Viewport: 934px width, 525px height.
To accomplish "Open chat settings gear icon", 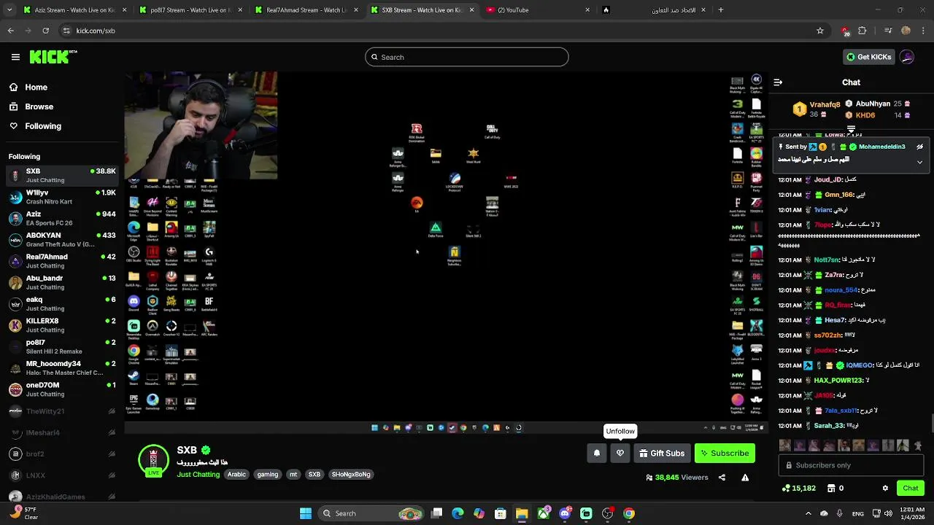I will [885, 489].
